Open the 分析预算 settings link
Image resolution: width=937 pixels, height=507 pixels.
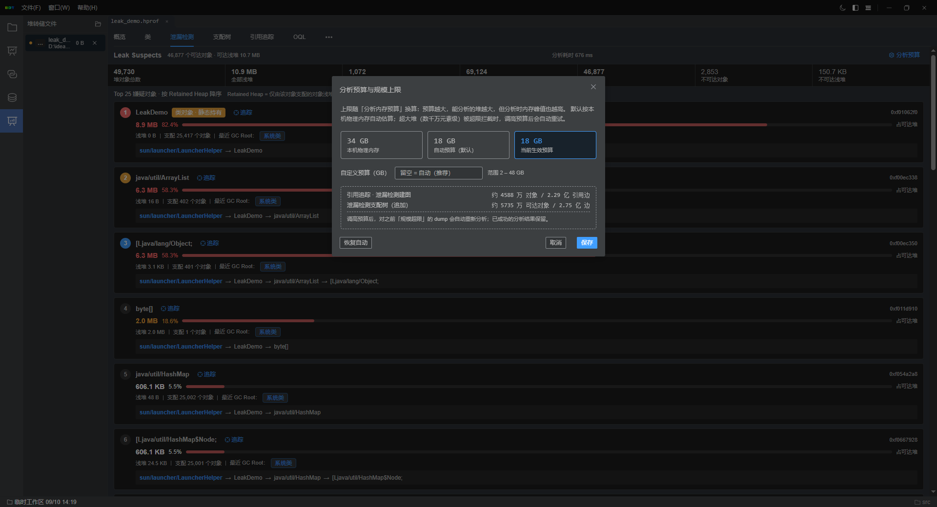pos(904,55)
